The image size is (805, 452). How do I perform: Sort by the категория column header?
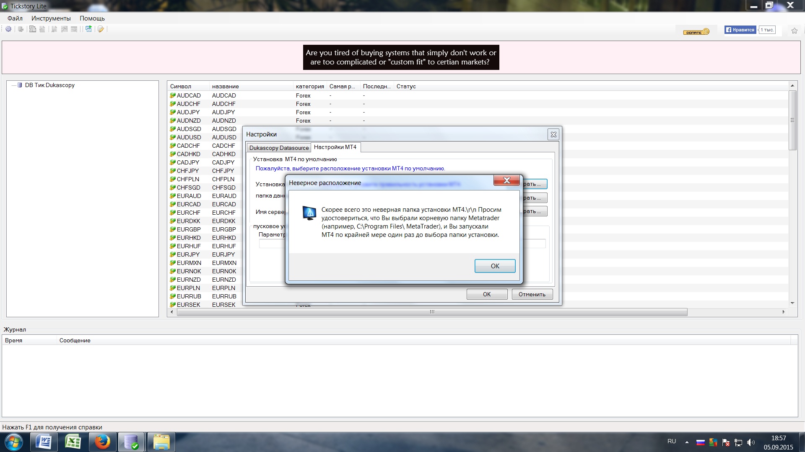pyautogui.click(x=310, y=86)
